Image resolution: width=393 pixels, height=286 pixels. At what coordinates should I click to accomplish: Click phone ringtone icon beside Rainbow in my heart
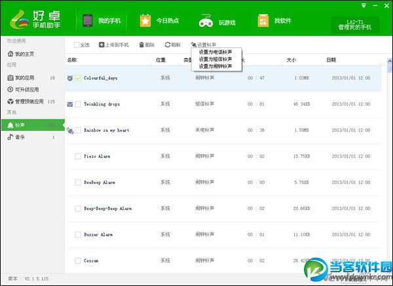click(70, 130)
